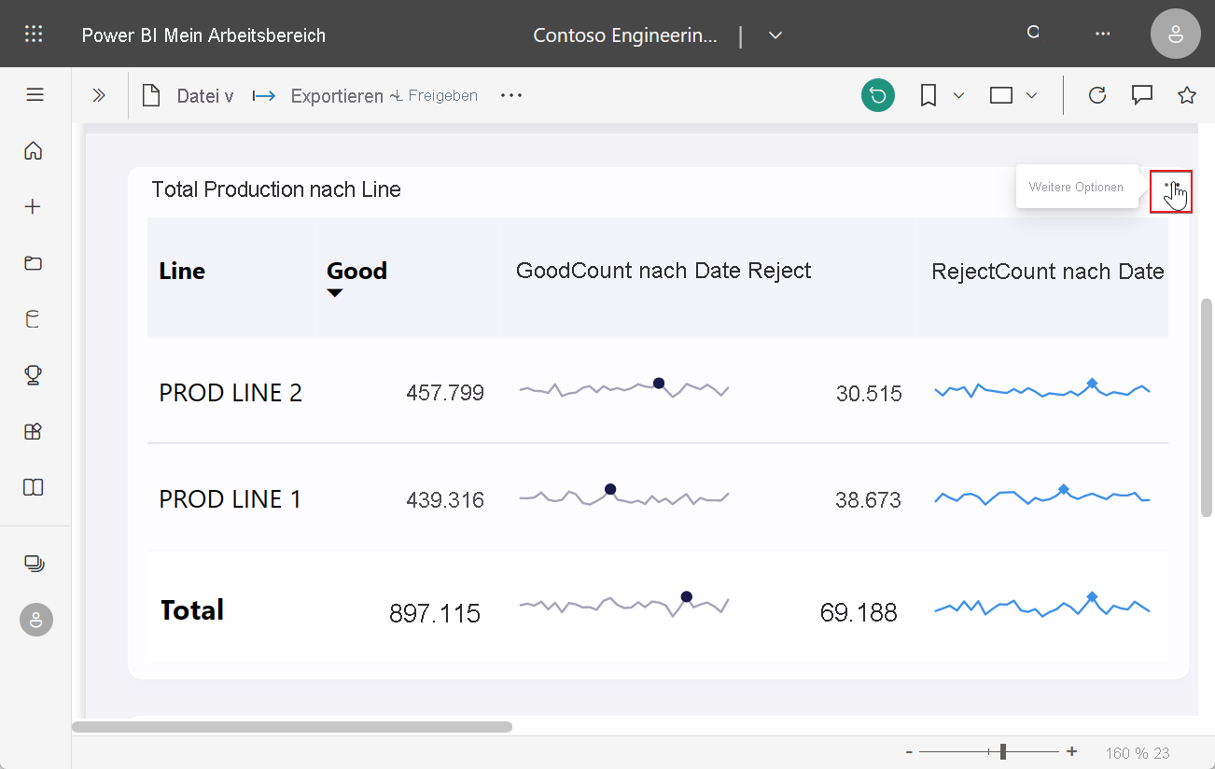Open the view mode dropdown arrow

click(x=1031, y=95)
